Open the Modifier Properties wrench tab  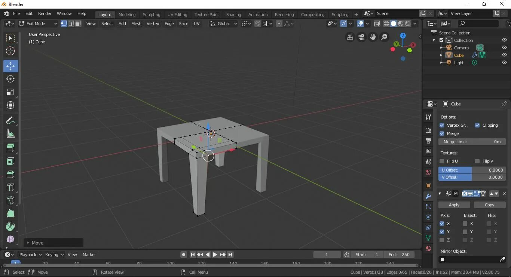pyautogui.click(x=428, y=196)
